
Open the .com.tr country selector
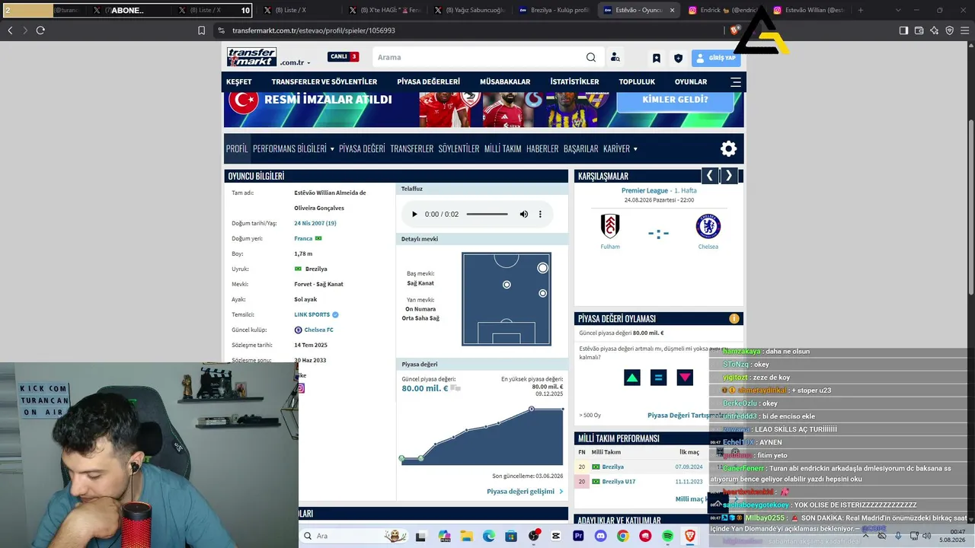click(x=295, y=62)
